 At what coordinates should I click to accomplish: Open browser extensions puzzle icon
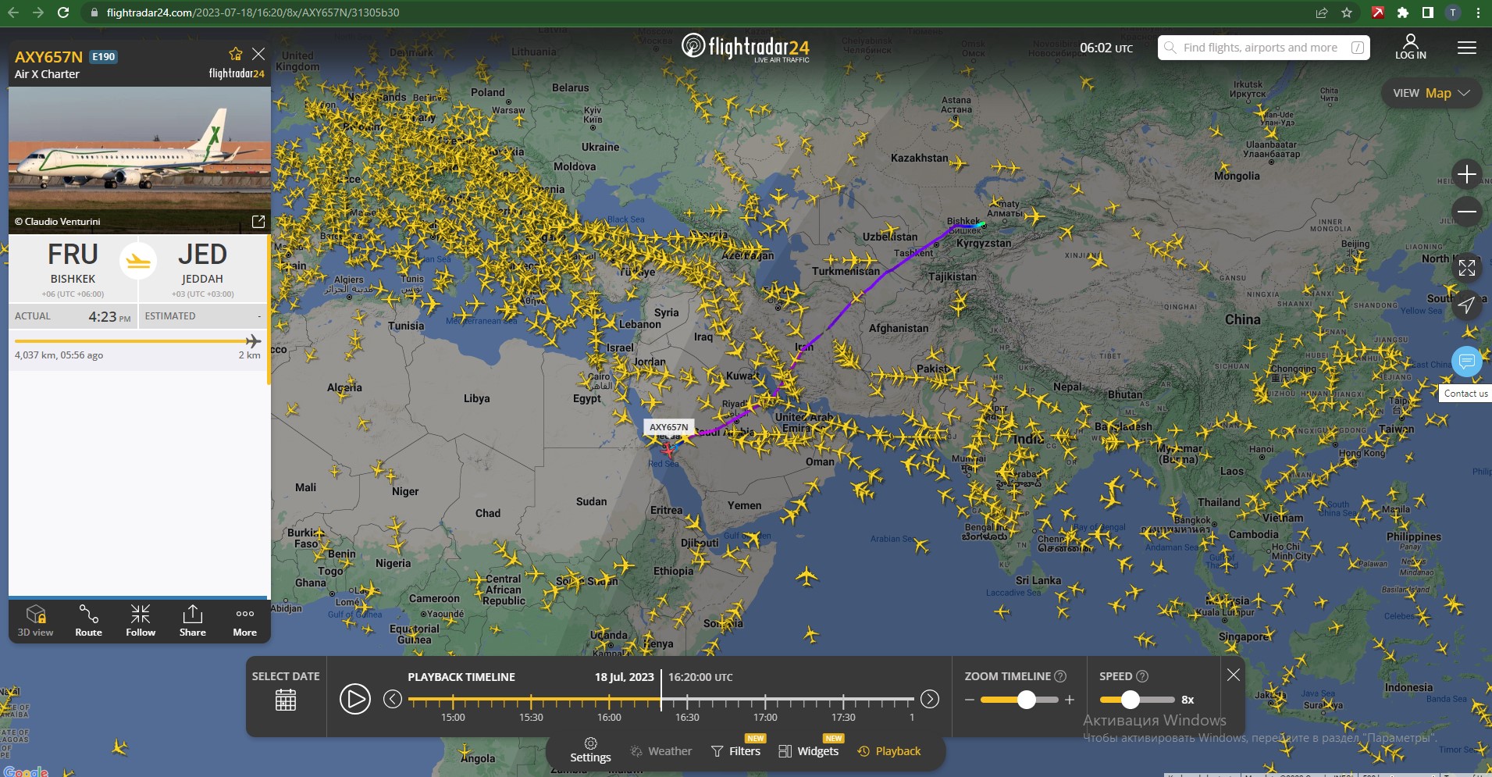click(x=1403, y=12)
